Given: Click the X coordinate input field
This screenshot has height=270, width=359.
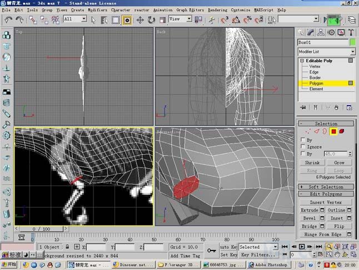Looking at the screenshot, I should click(x=96, y=247).
